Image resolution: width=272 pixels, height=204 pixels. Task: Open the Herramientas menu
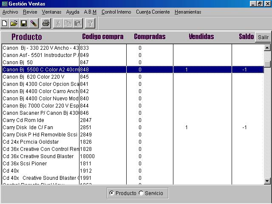(188, 12)
